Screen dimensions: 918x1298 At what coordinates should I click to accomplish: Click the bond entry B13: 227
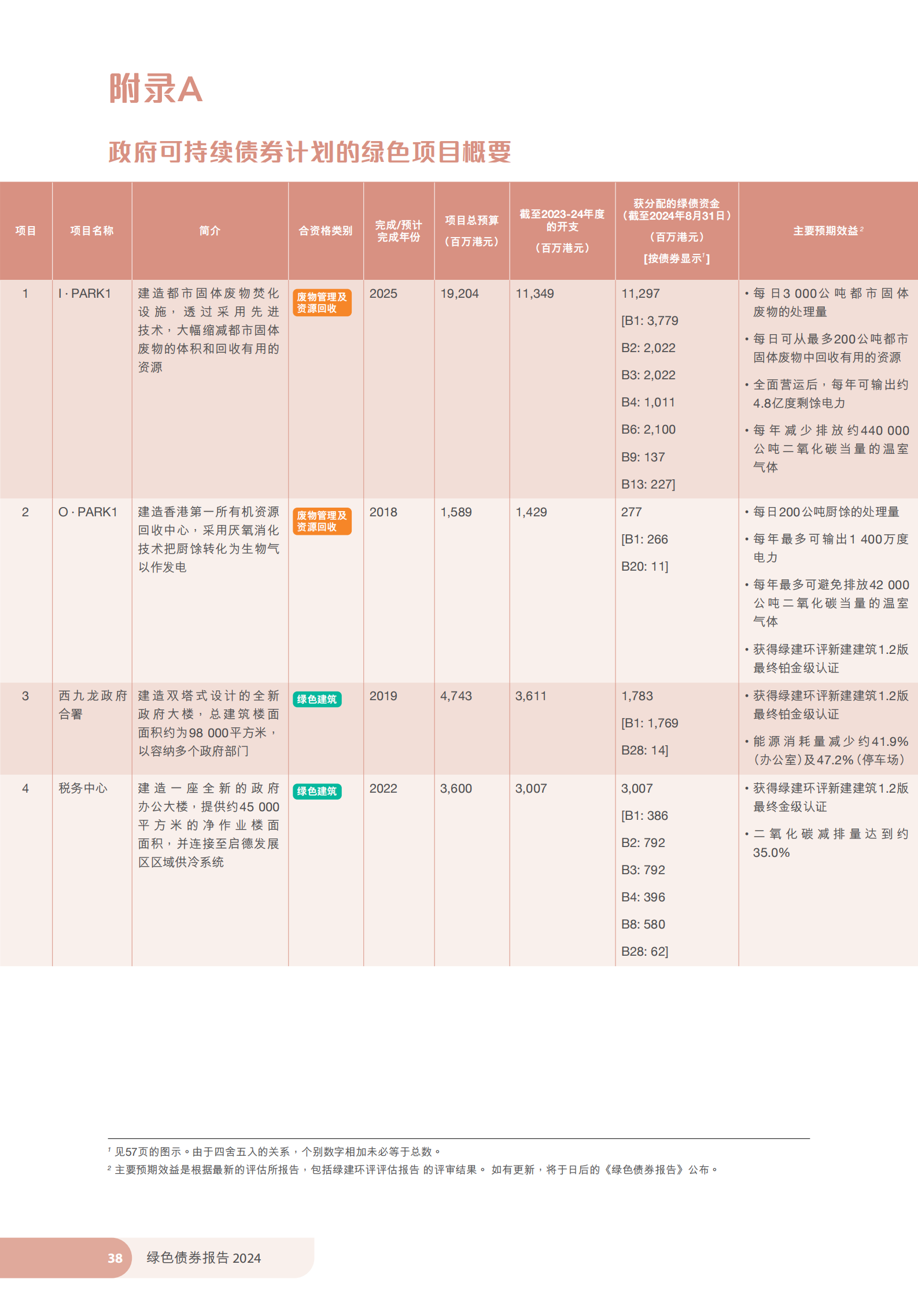pyautogui.click(x=648, y=484)
